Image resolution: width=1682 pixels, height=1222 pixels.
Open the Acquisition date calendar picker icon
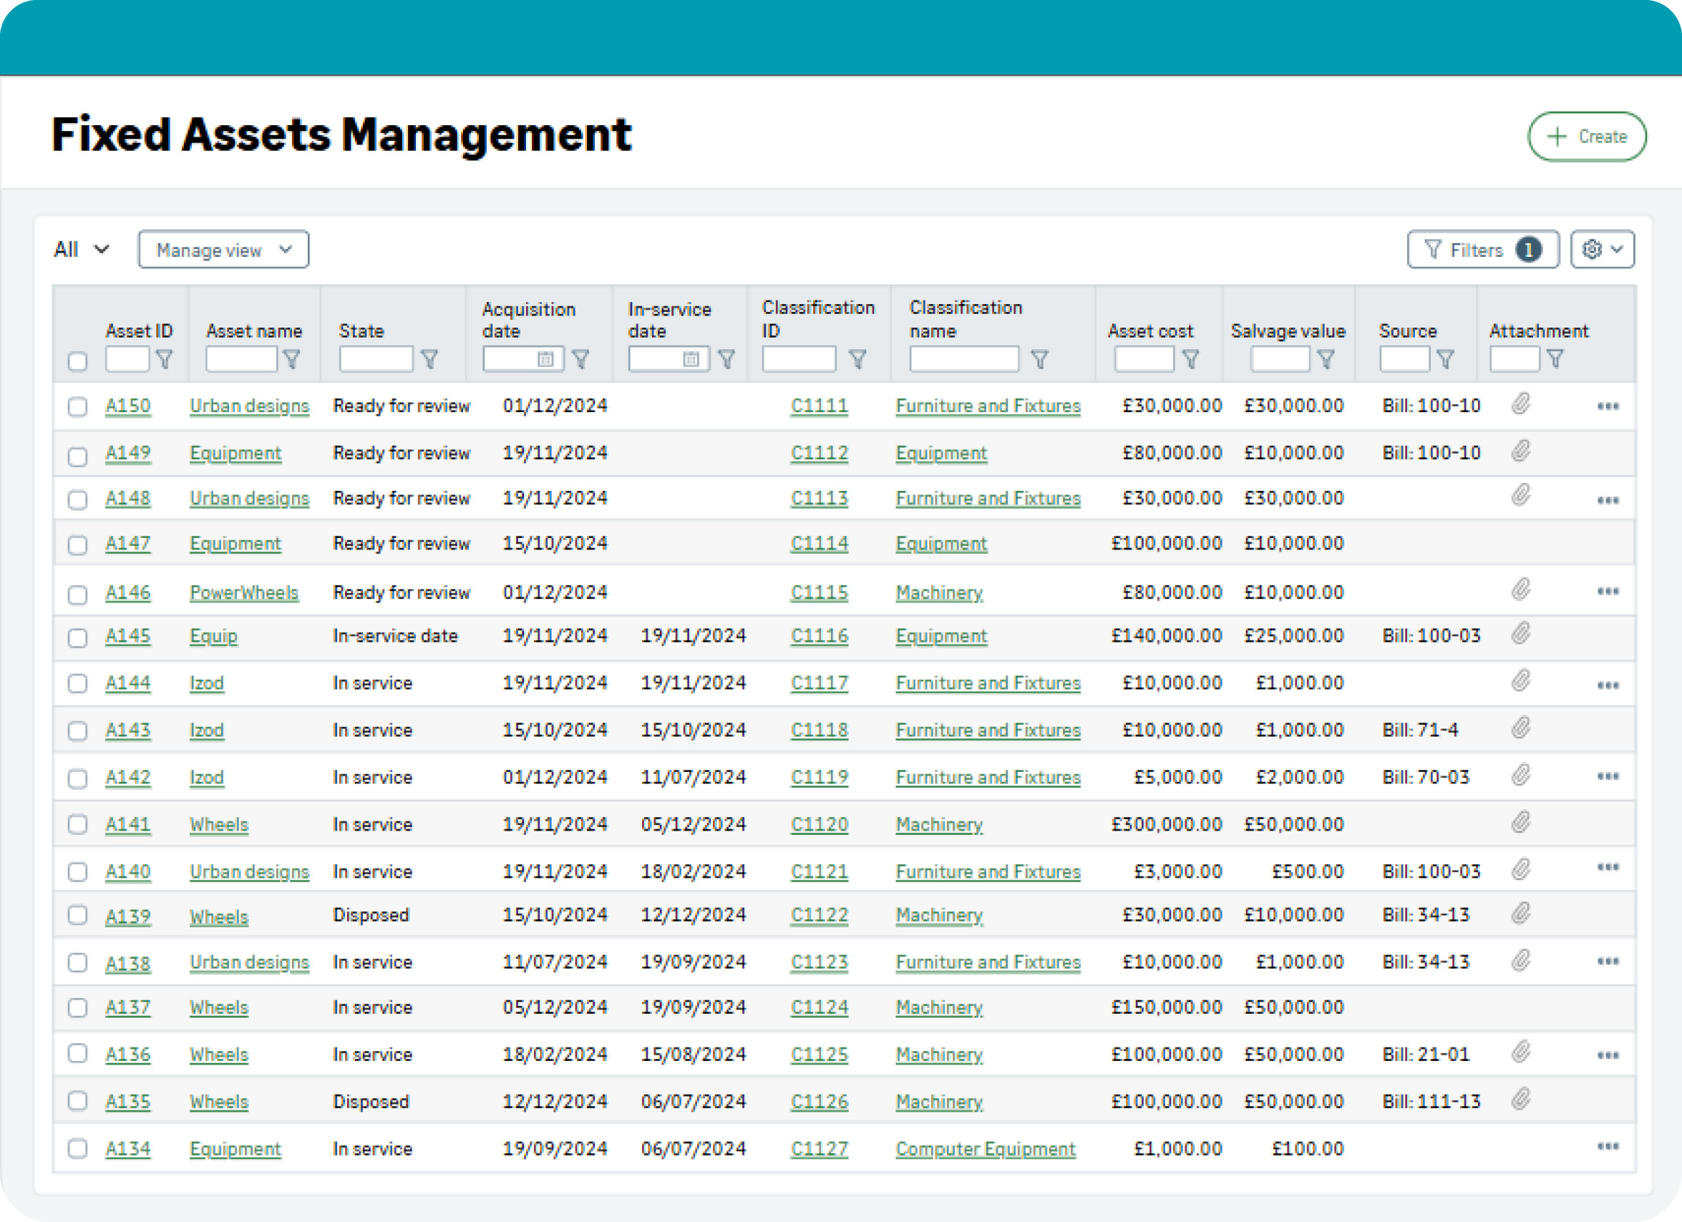click(545, 360)
